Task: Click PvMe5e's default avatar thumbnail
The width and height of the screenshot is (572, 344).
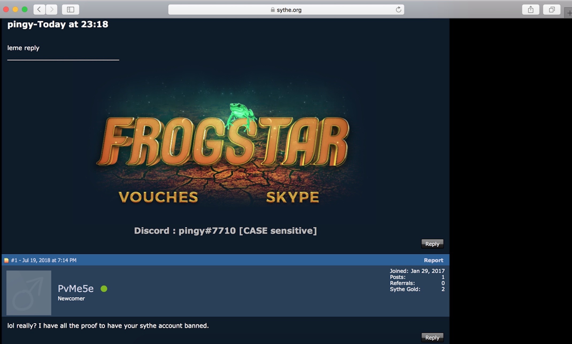Action: tap(29, 293)
